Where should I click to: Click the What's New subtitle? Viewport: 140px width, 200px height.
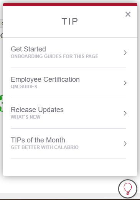coord(26,117)
